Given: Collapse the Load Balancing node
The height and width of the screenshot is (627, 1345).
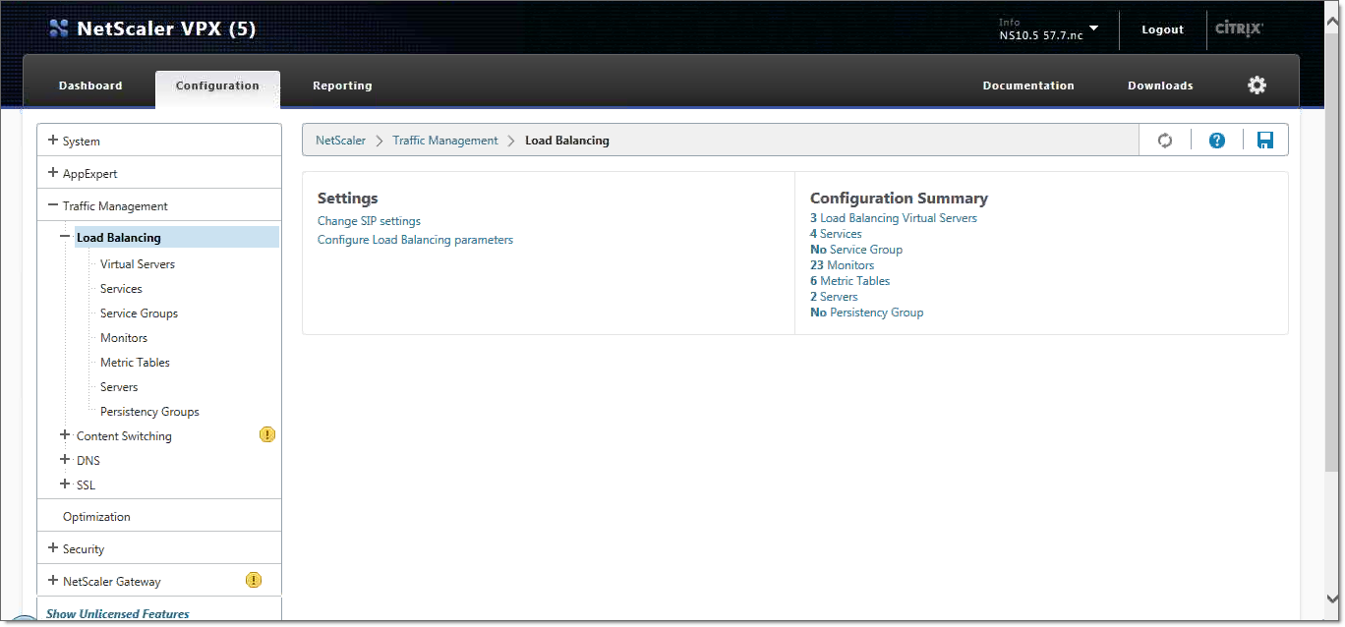Looking at the screenshot, I should 65,237.
